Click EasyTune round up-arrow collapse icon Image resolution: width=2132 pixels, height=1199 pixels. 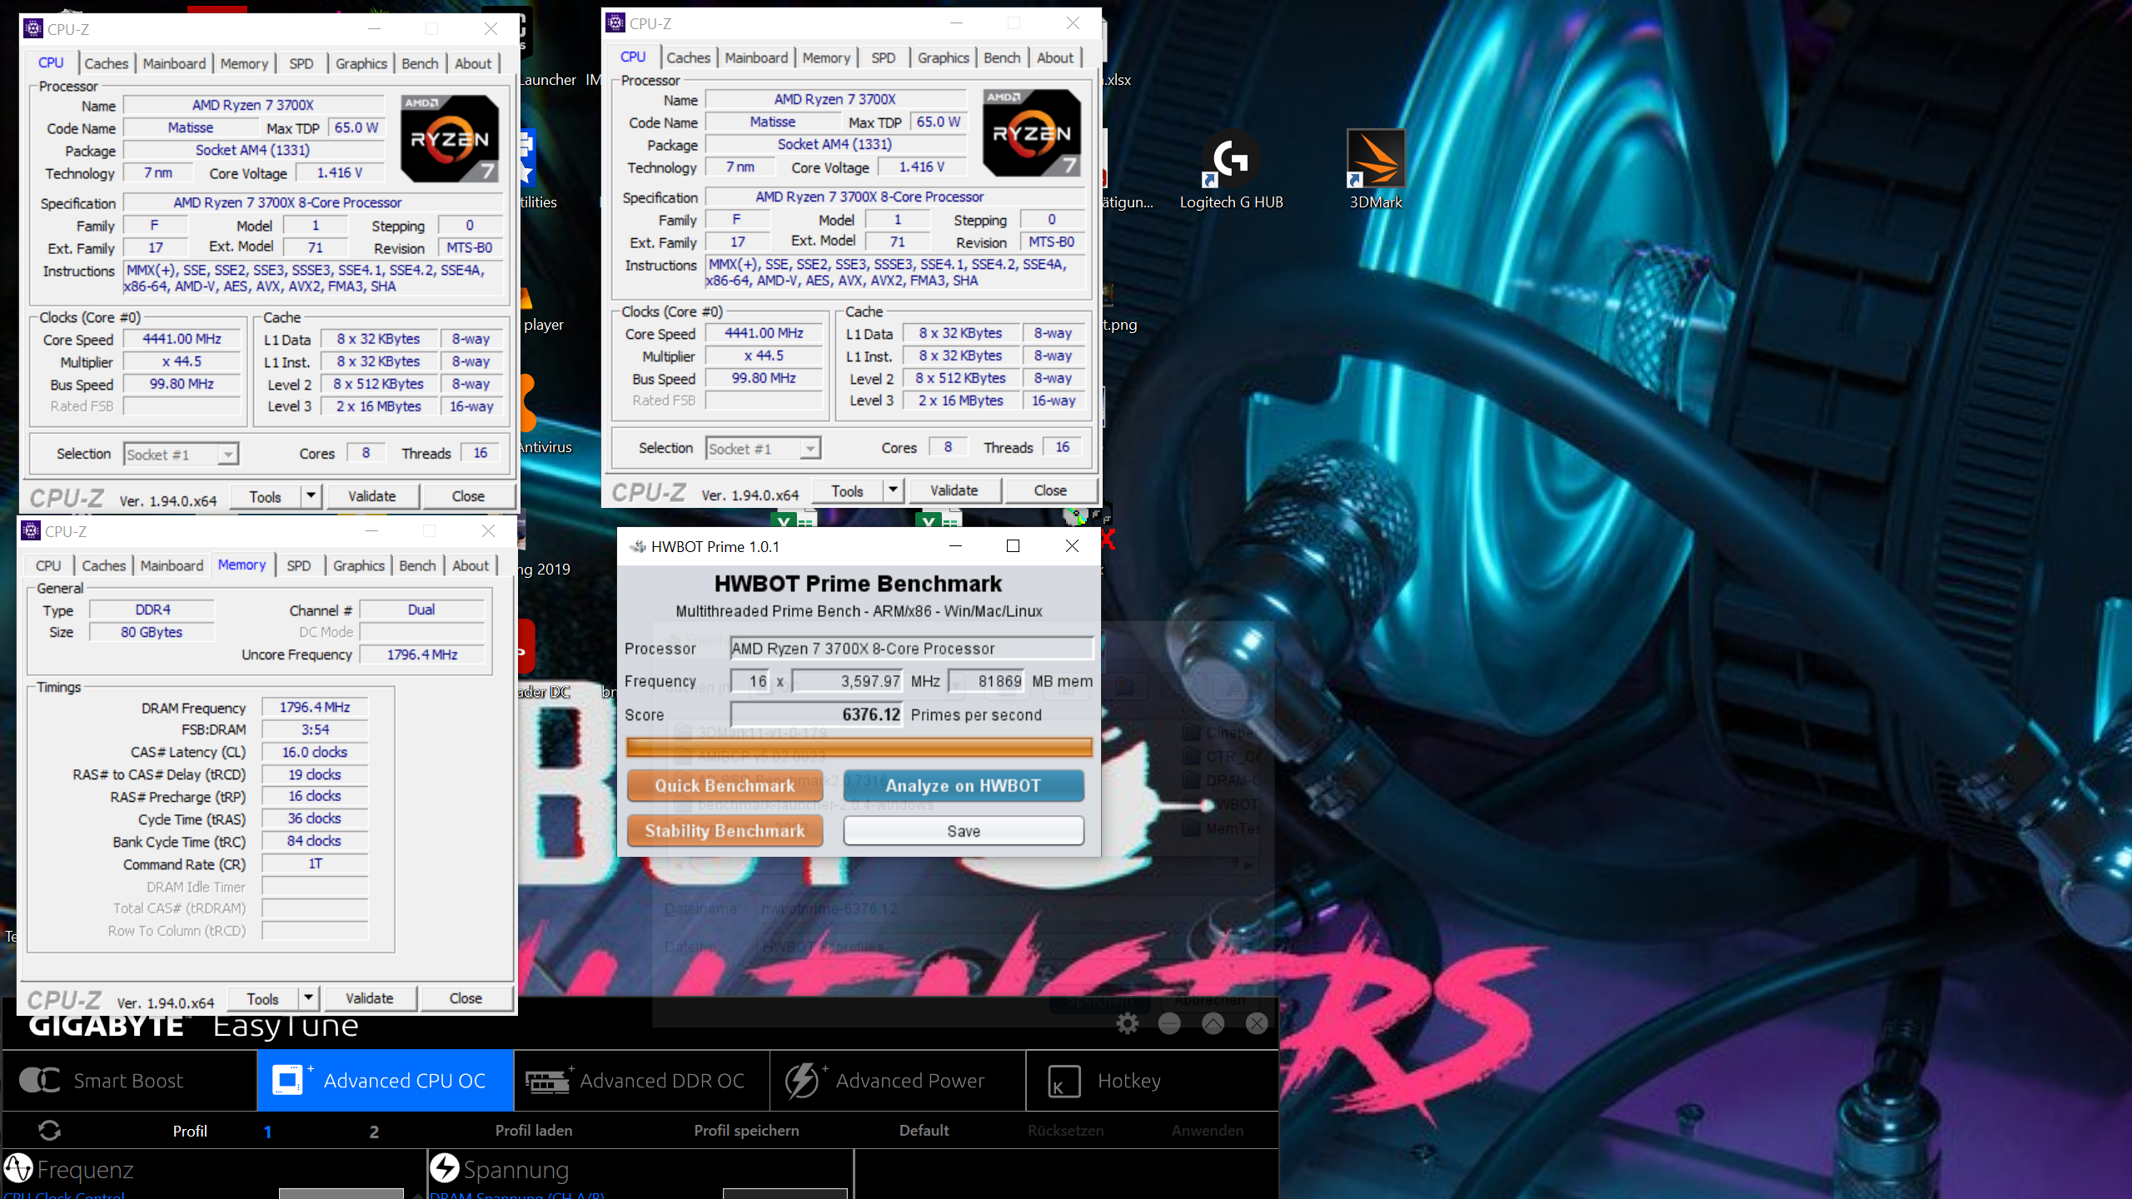1213,1023
